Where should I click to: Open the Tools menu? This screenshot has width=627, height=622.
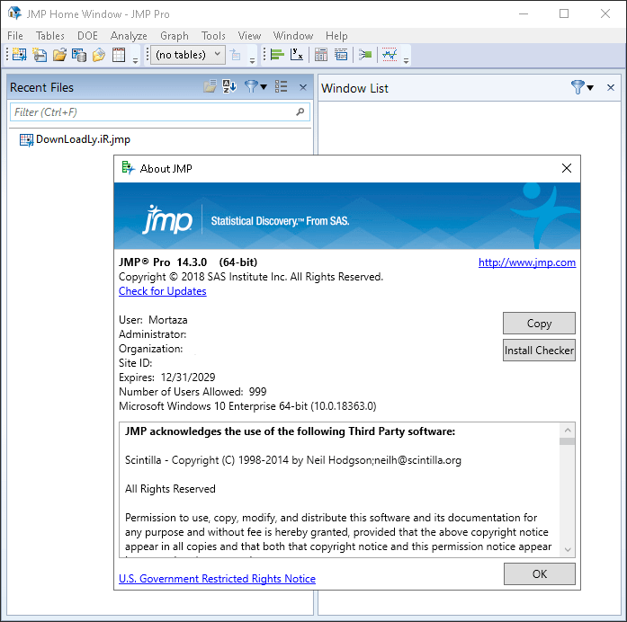[213, 36]
